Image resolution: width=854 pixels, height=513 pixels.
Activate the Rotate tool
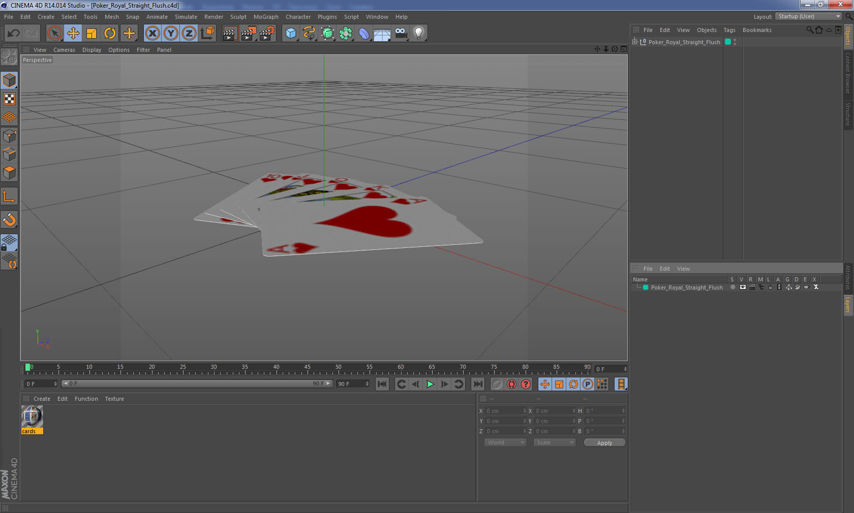click(110, 34)
